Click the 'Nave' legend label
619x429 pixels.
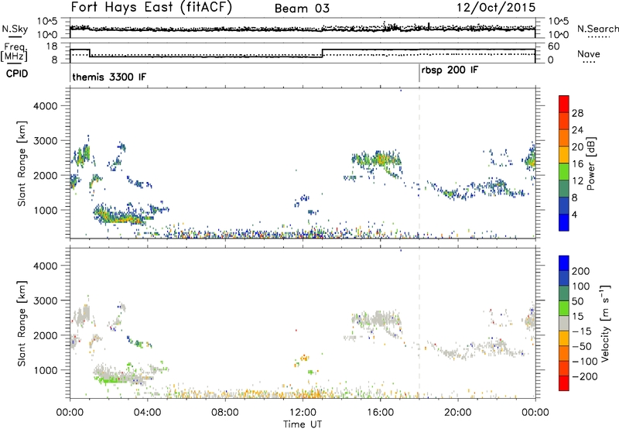(588, 53)
